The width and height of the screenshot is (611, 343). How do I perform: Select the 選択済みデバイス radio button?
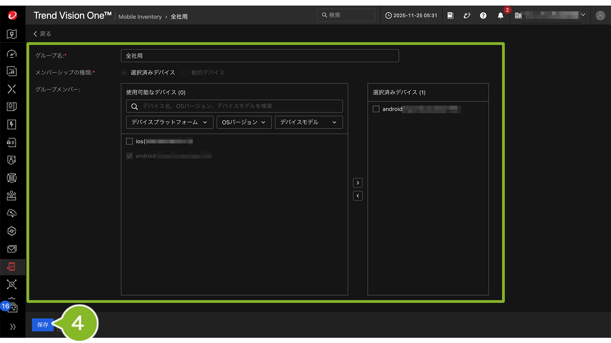(x=124, y=73)
